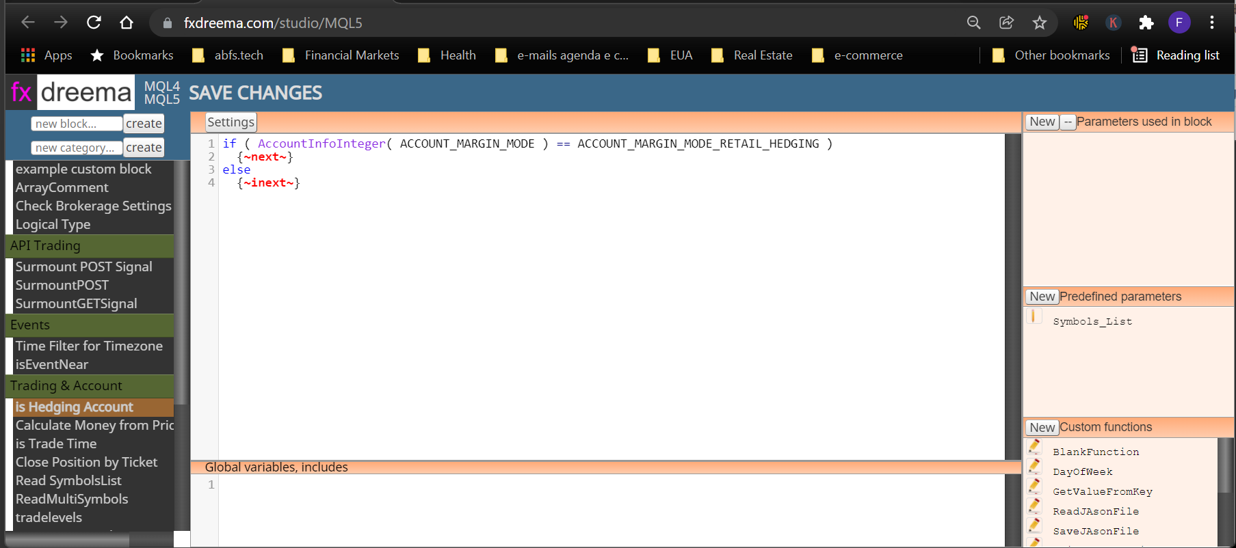Open the Reading list icon

click(1140, 55)
